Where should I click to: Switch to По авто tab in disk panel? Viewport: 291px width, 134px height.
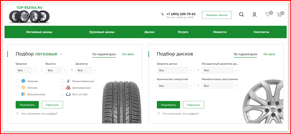[x=269, y=54]
